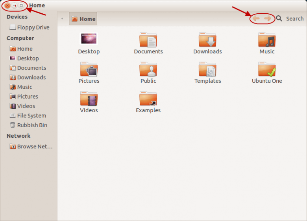Open the Examples shortcut folder
307x221 pixels.
[x=148, y=99]
